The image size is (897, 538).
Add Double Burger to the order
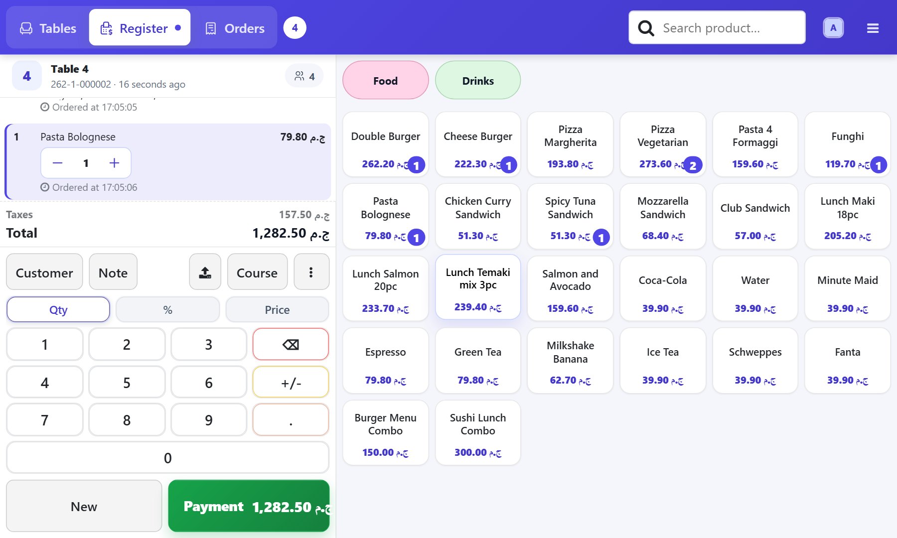tap(385, 144)
